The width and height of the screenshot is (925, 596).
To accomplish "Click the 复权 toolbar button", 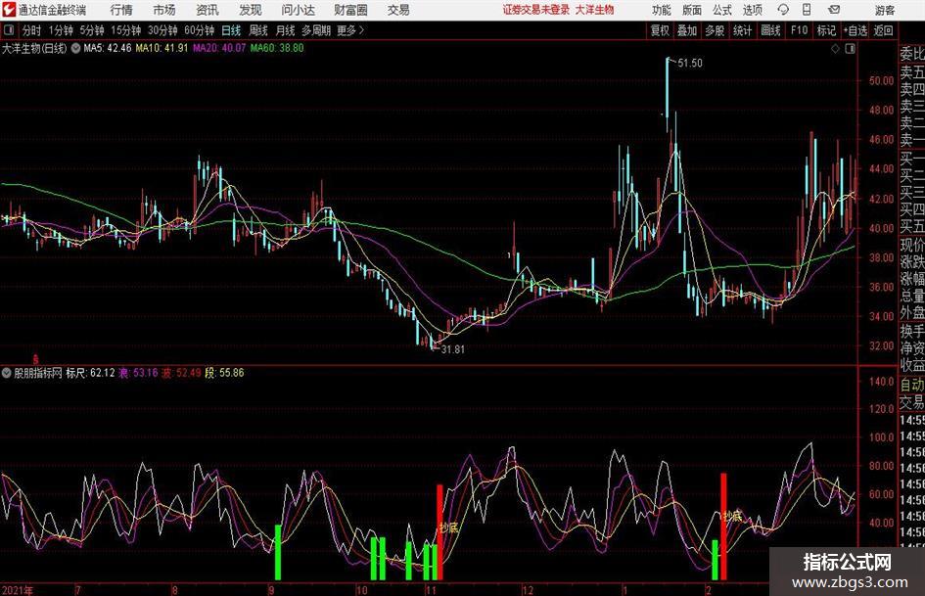I will click(660, 30).
